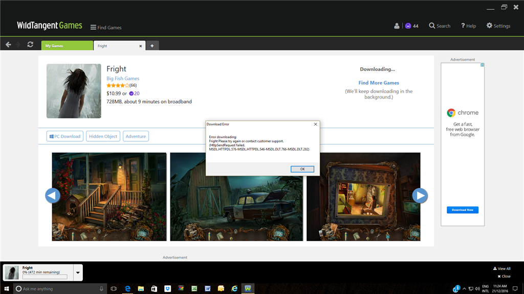Click the star rating for Fright
The width and height of the screenshot is (524, 294).
(118, 85)
